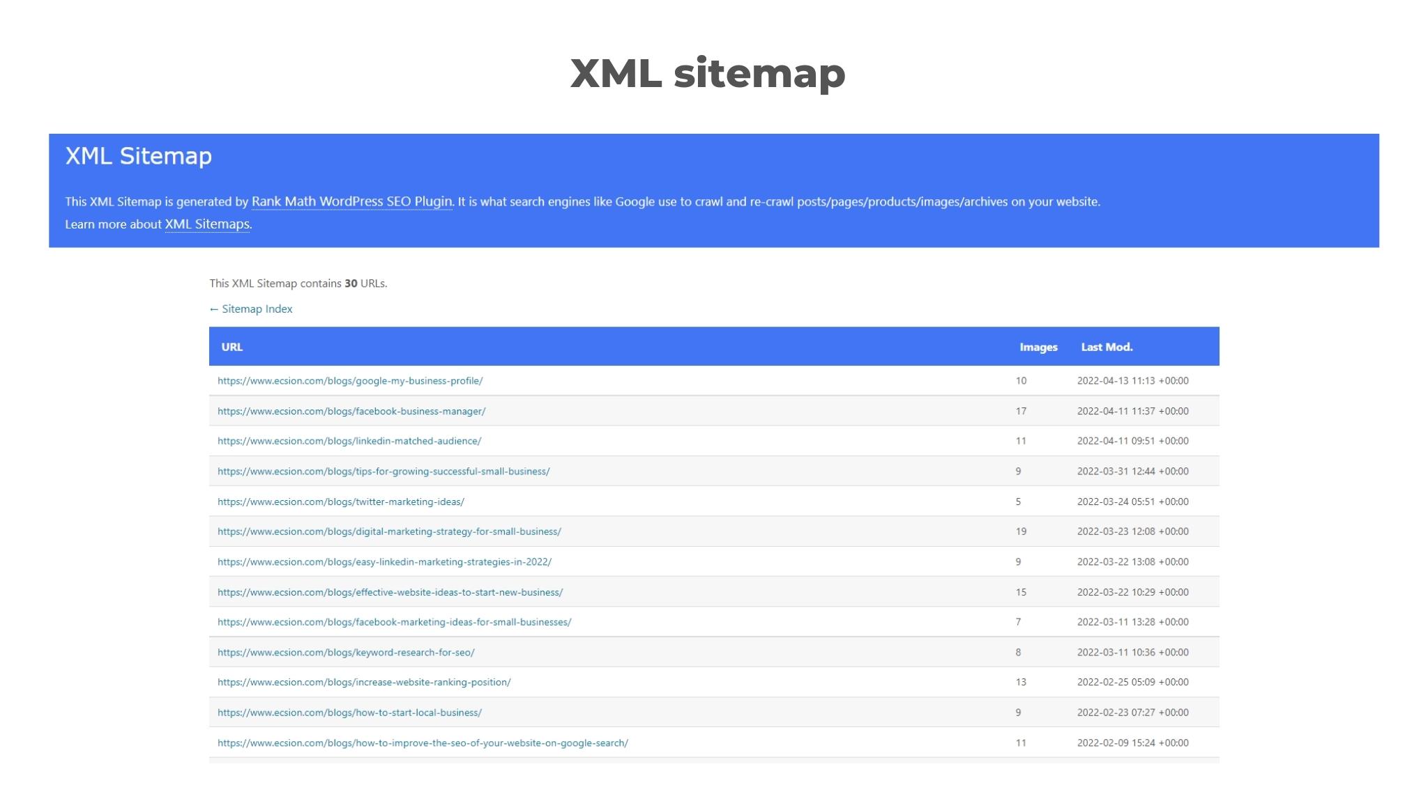Click image count 13 in increase-website-ranking-position row
The width and height of the screenshot is (1428, 808).
[x=1021, y=682]
